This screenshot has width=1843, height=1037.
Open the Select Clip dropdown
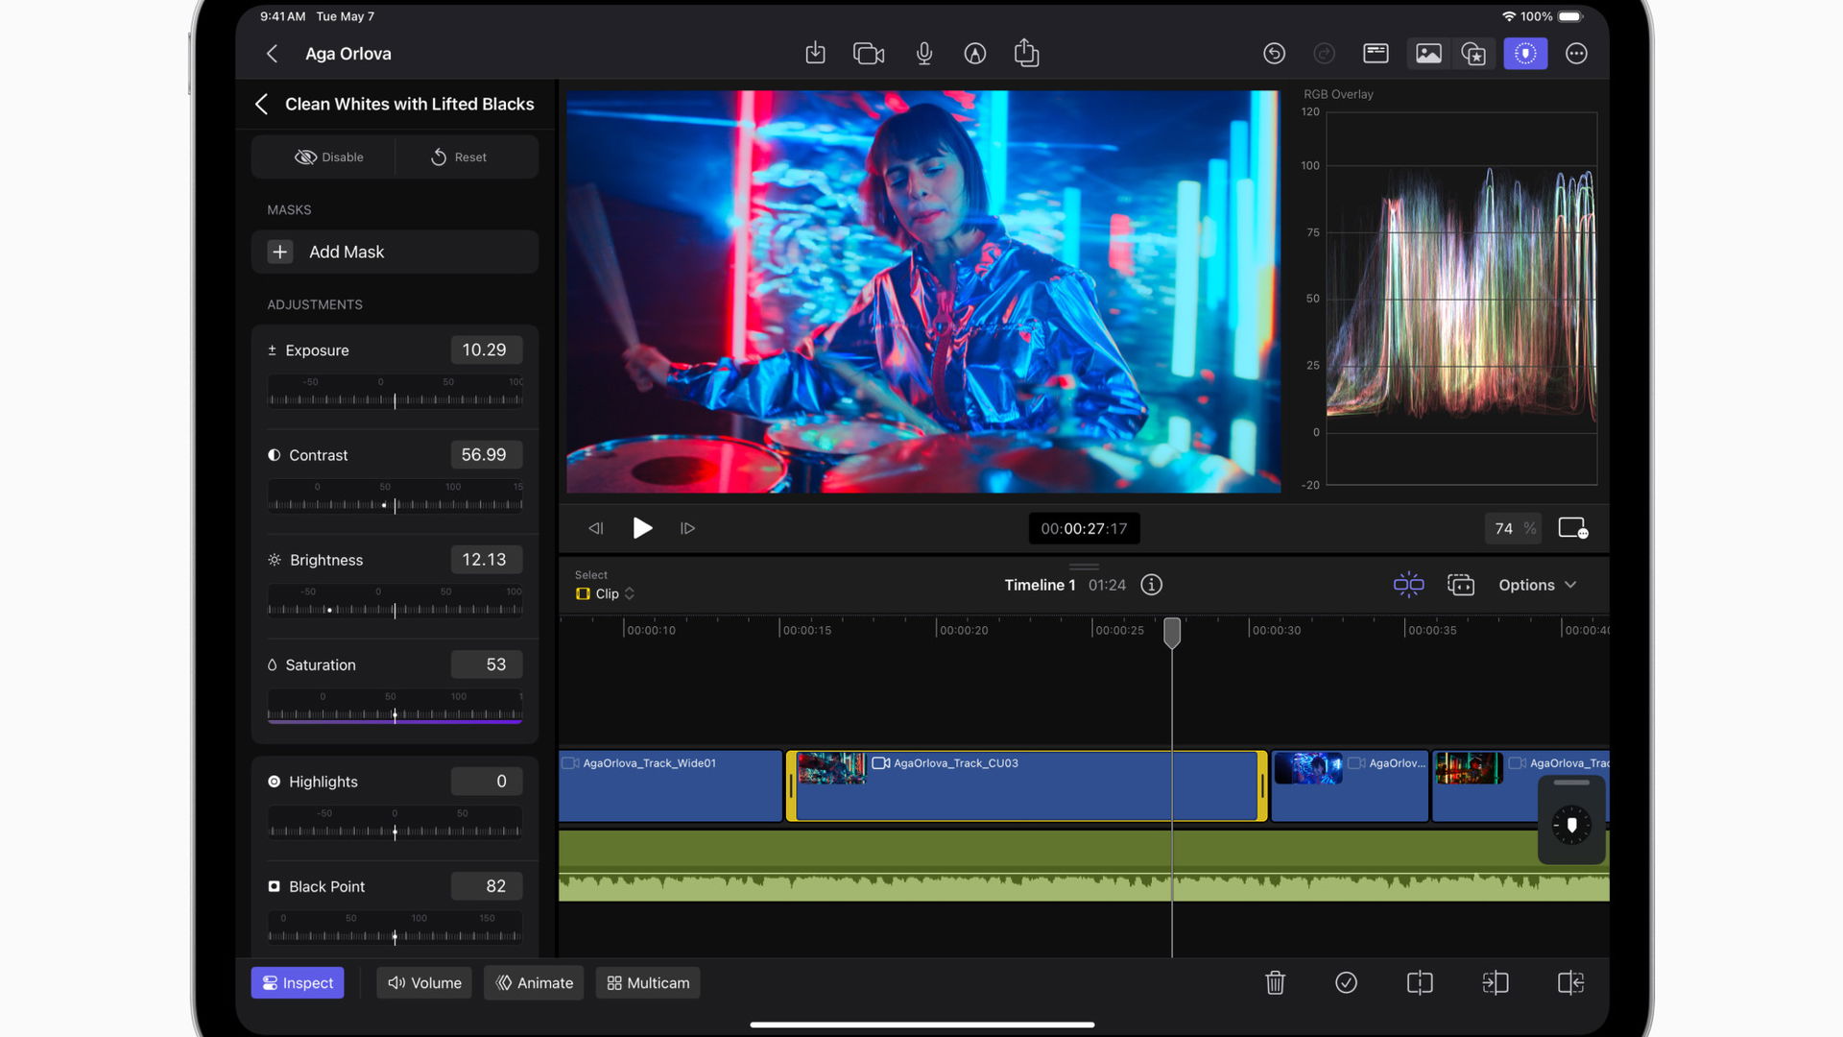pos(606,593)
